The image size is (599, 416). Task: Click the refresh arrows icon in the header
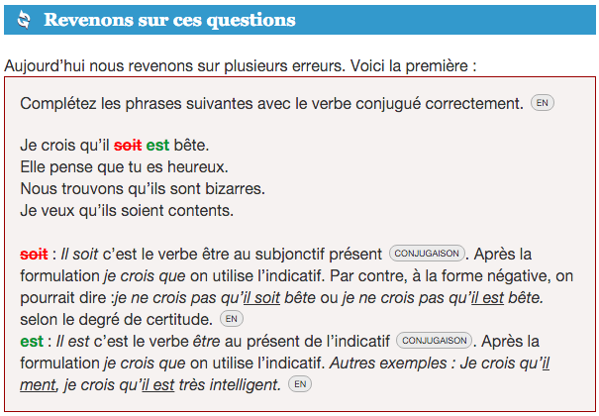pyautogui.click(x=24, y=20)
